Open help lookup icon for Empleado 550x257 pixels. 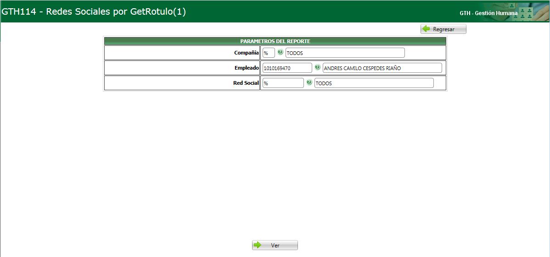coord(317,68)
